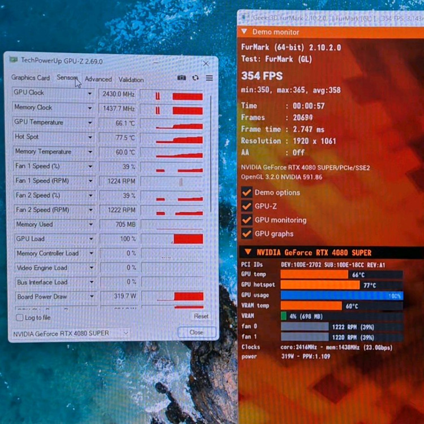Uncheck the GPU graphs checkbox
Viewport: 424px width, 424px height.
(246, 233)
